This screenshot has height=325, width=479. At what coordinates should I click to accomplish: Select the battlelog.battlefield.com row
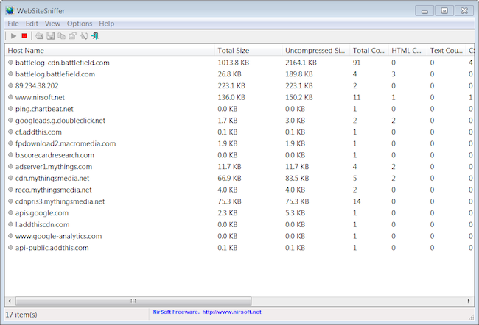239,74
